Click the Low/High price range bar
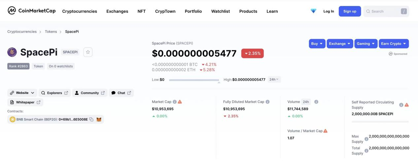 pos(194,80)
